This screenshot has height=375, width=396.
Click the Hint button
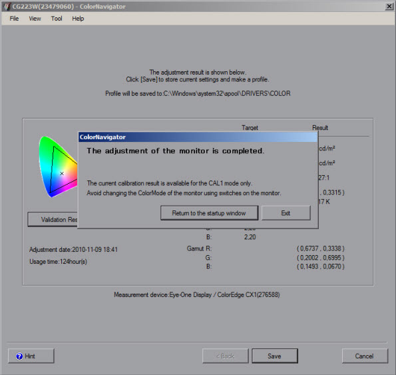click(31, 356)
